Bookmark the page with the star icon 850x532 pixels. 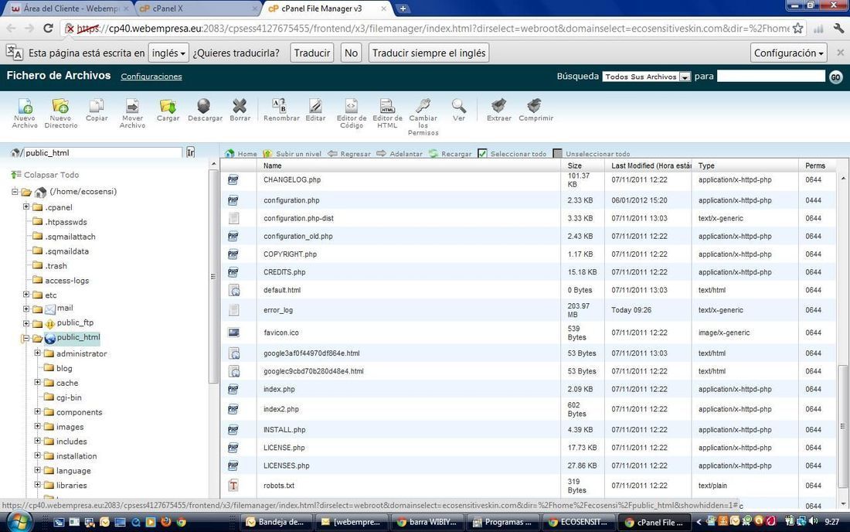[x=798, y=28]
